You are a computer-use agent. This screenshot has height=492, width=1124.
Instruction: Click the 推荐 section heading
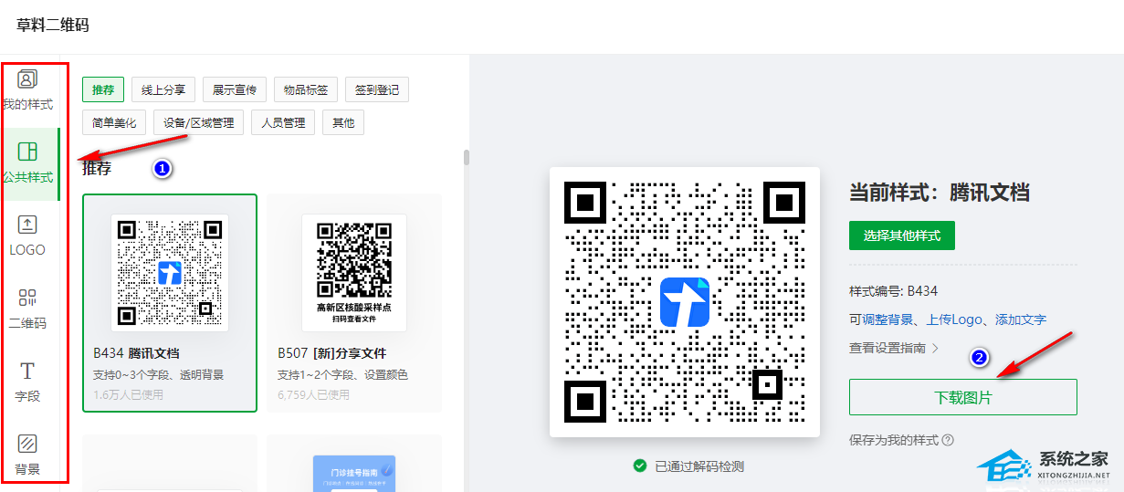[x=97, y=168]
